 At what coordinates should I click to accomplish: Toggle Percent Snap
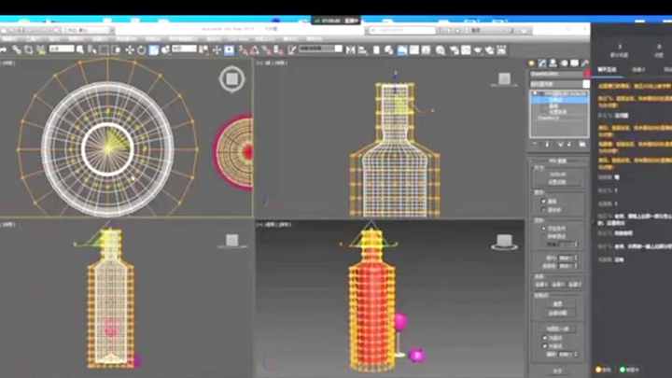267,50
